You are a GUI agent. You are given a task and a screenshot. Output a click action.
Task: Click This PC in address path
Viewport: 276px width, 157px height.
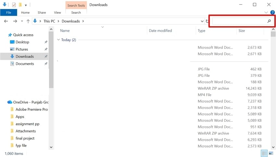click(49, 21)
